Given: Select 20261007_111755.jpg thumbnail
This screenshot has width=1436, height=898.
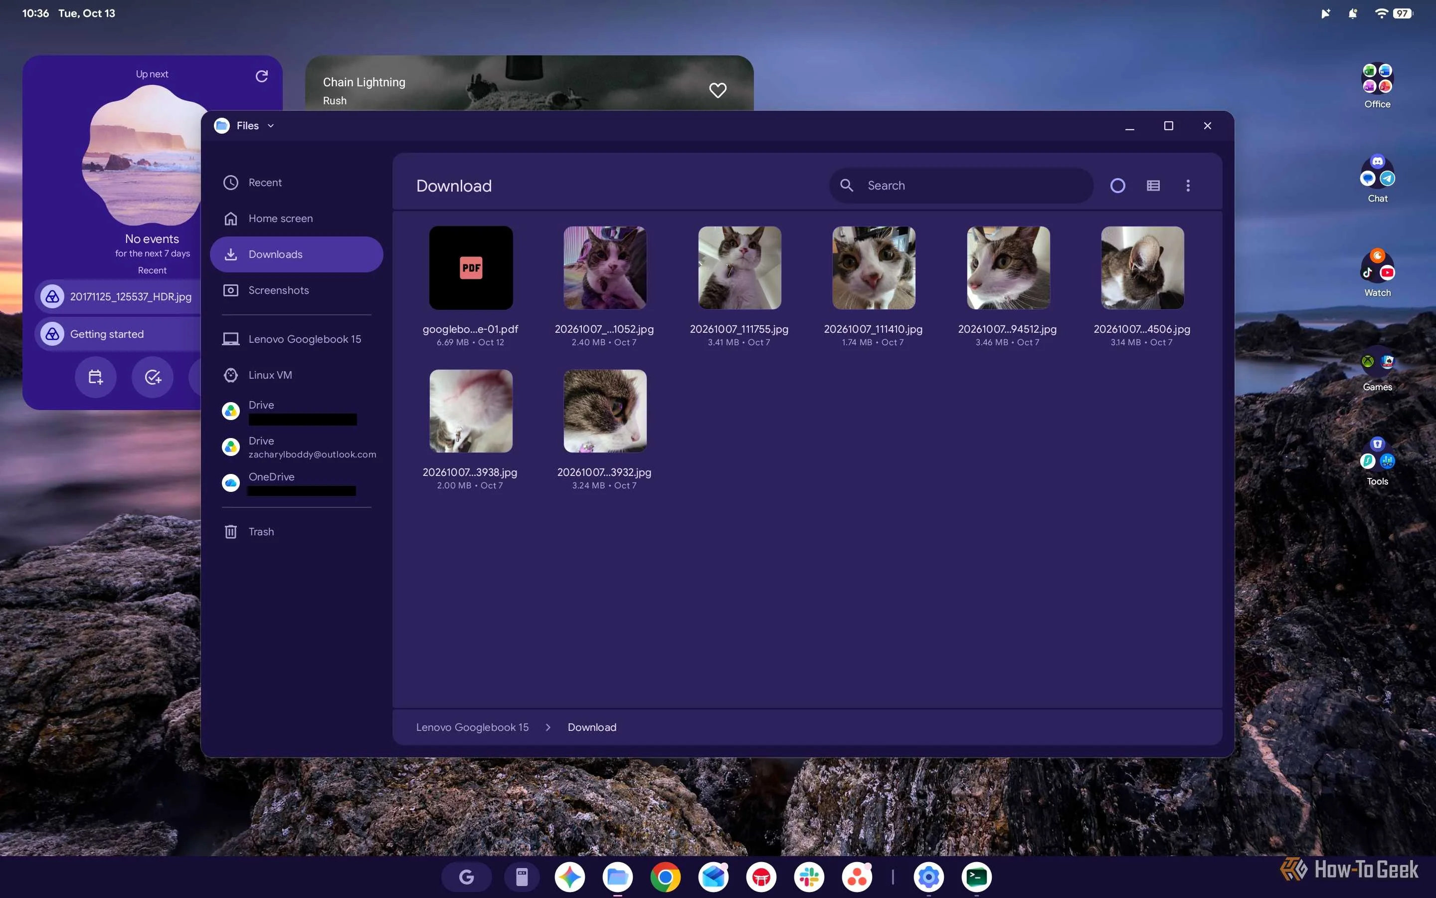Looking at the screenshot, I should click(x=739, y=267).
